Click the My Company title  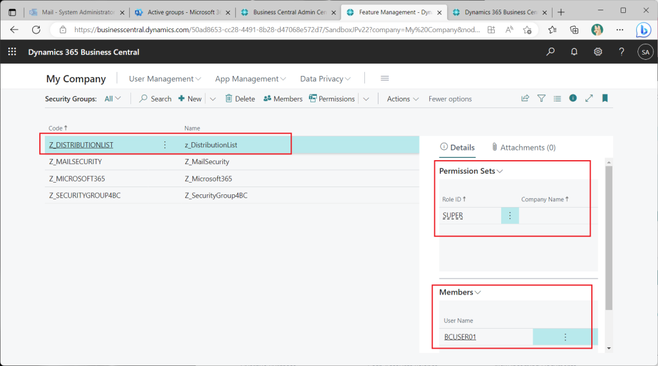pyautogui.click(x=76, y=78)
